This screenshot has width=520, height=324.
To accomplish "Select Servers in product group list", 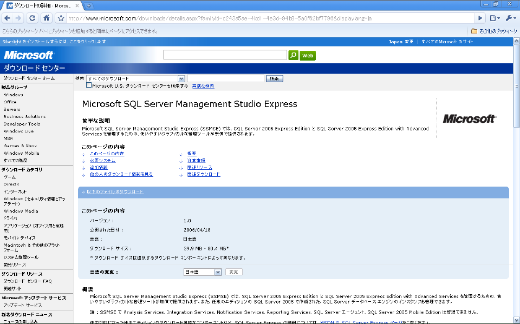I will pos(12,109).
